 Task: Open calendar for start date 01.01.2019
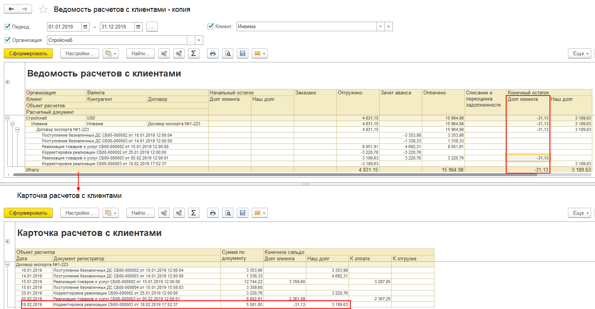[x=85, y=27]
